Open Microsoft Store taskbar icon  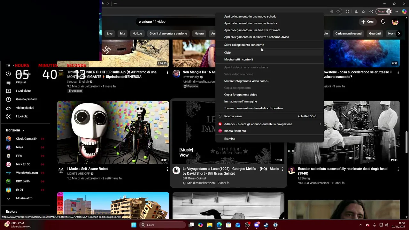tap(228, 225)
